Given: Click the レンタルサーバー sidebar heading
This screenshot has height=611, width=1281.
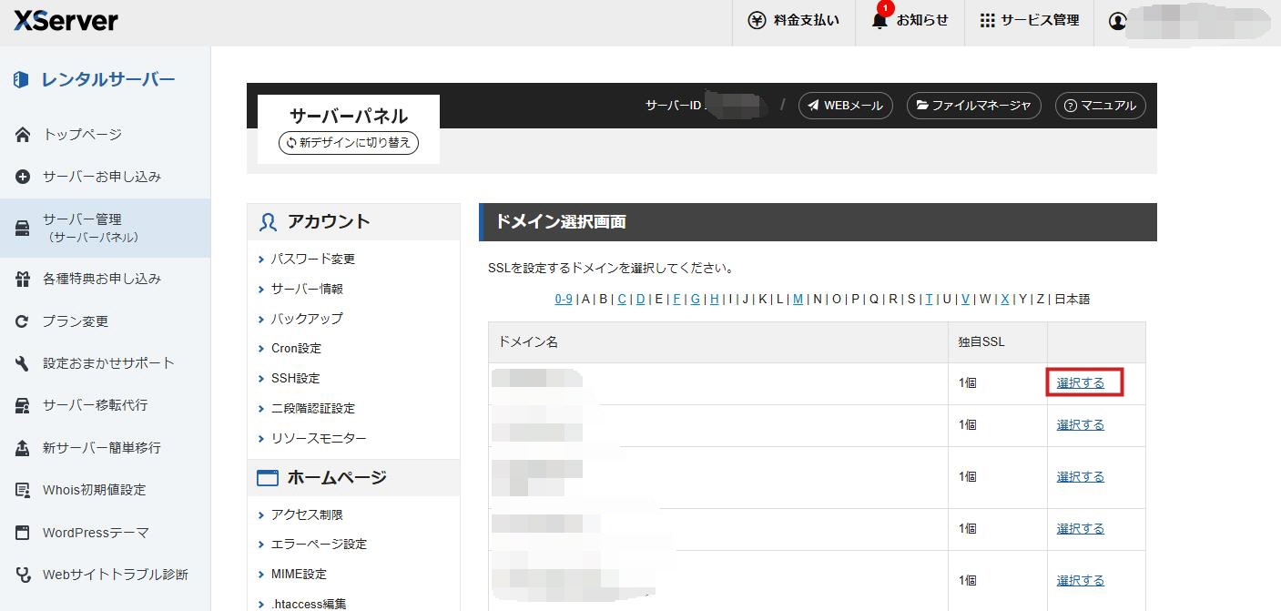Looking at the screenshot, I should 107,80.
